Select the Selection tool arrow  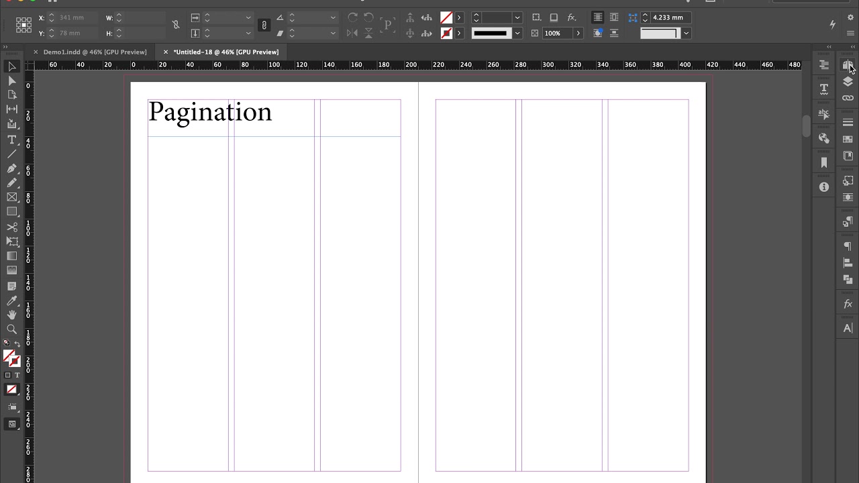tap(11, 66)
